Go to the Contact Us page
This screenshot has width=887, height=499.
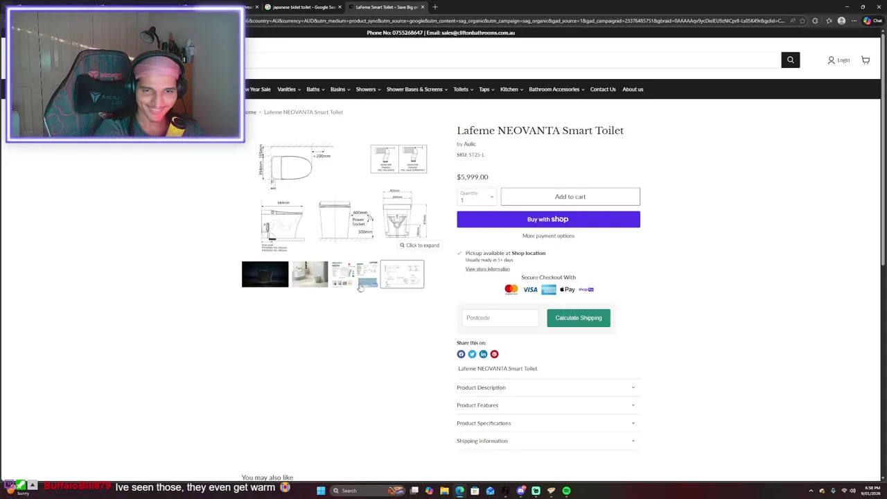(x=603, y=89)
